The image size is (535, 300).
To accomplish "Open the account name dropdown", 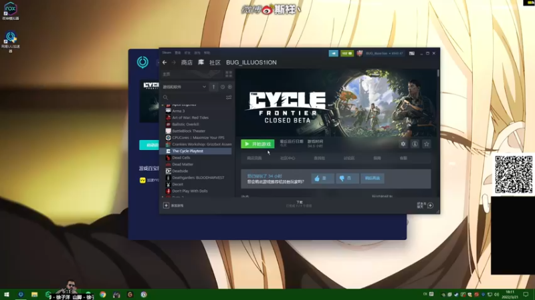I will pos(384,53).
